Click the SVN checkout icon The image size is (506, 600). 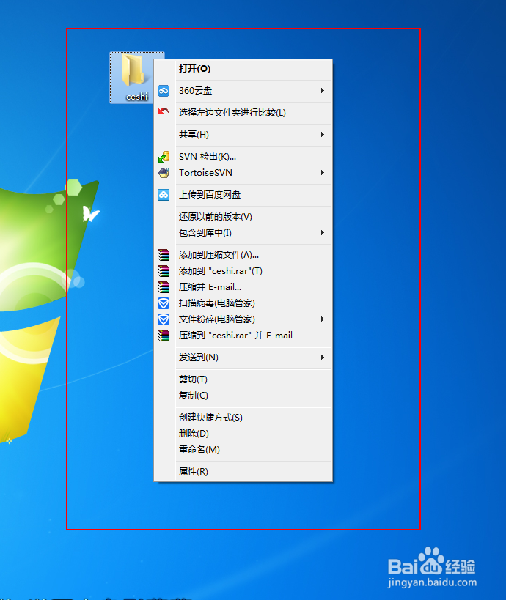pos(164,157)
